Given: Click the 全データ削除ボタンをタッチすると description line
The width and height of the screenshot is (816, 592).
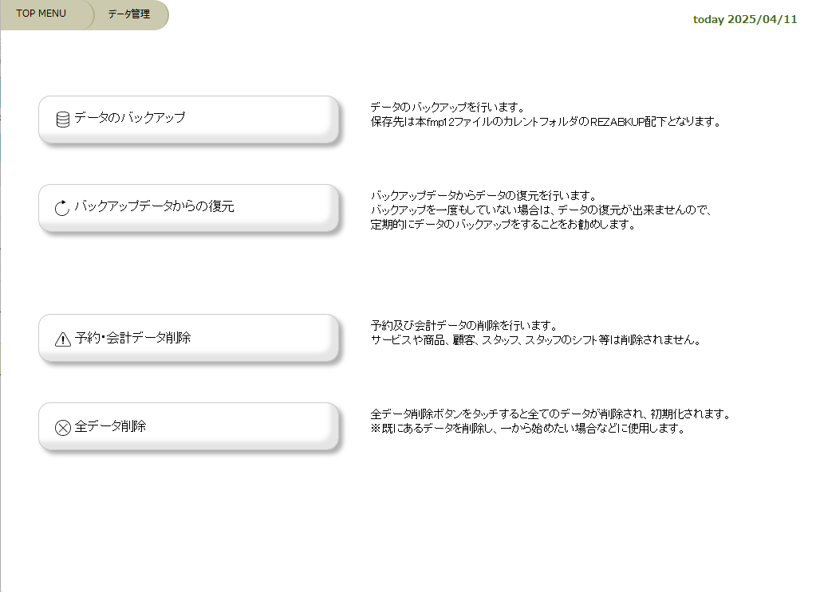Looking at the screenshot, I should point(550,414).
